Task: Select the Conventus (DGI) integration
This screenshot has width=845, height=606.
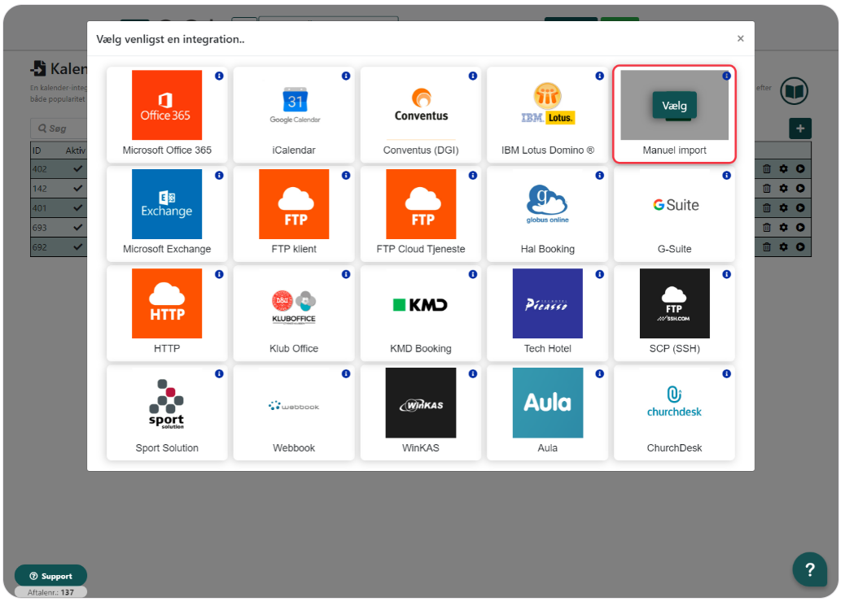Action: tap(420, 114)
